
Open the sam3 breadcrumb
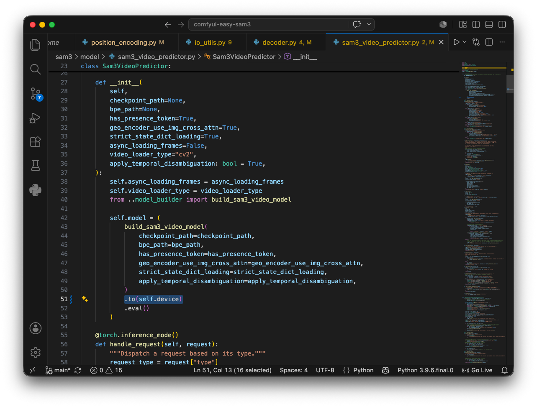64,56
